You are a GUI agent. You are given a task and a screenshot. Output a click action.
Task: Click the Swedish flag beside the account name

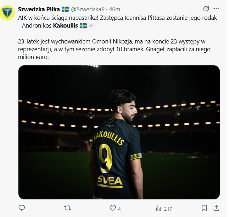pyautogui.click(x=65, y=9)
